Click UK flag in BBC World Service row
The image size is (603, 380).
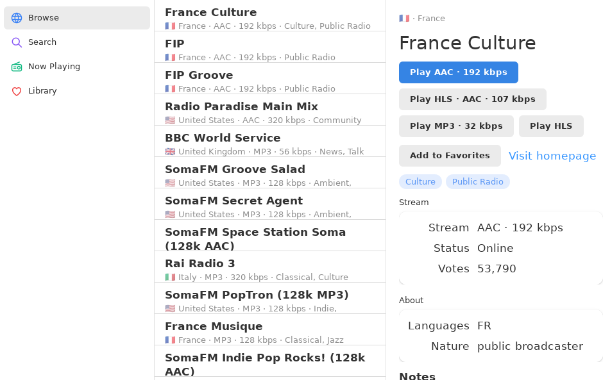170,152
